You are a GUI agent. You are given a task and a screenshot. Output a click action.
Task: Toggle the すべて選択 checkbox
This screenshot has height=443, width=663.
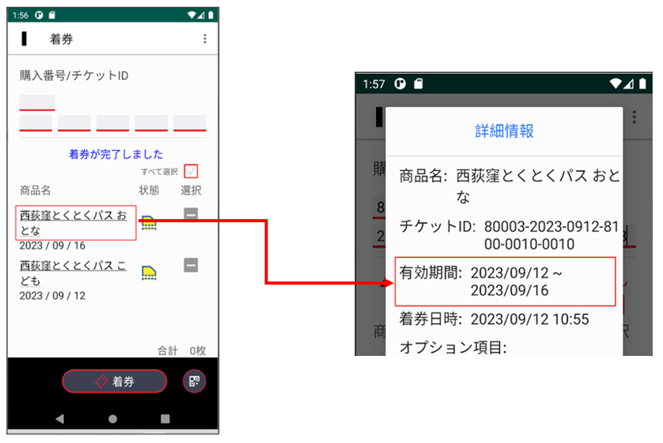pyautogui.click(x=191, y=172)
